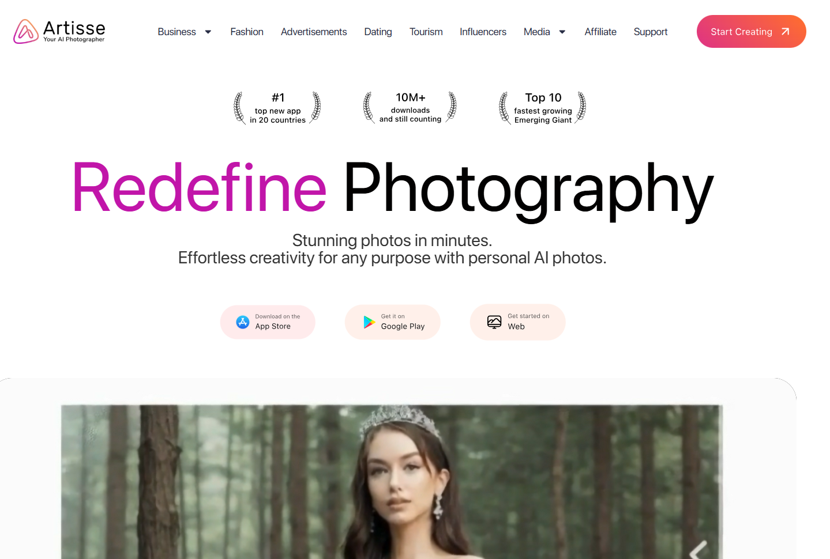The width and height of the screenshot is (830, 559).
Task: Click the App Store icon
Action: click(243, 322)
